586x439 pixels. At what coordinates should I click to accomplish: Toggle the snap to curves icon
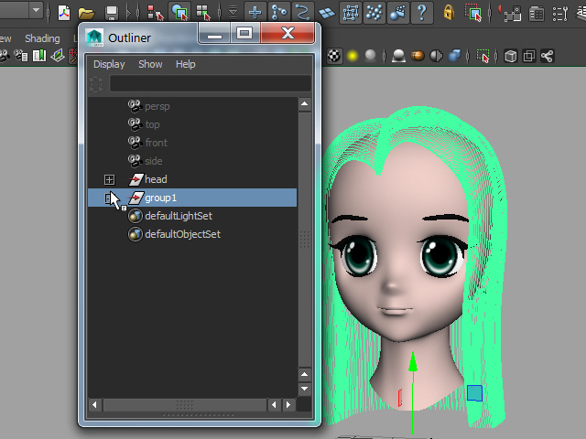(x=278, y=13)
